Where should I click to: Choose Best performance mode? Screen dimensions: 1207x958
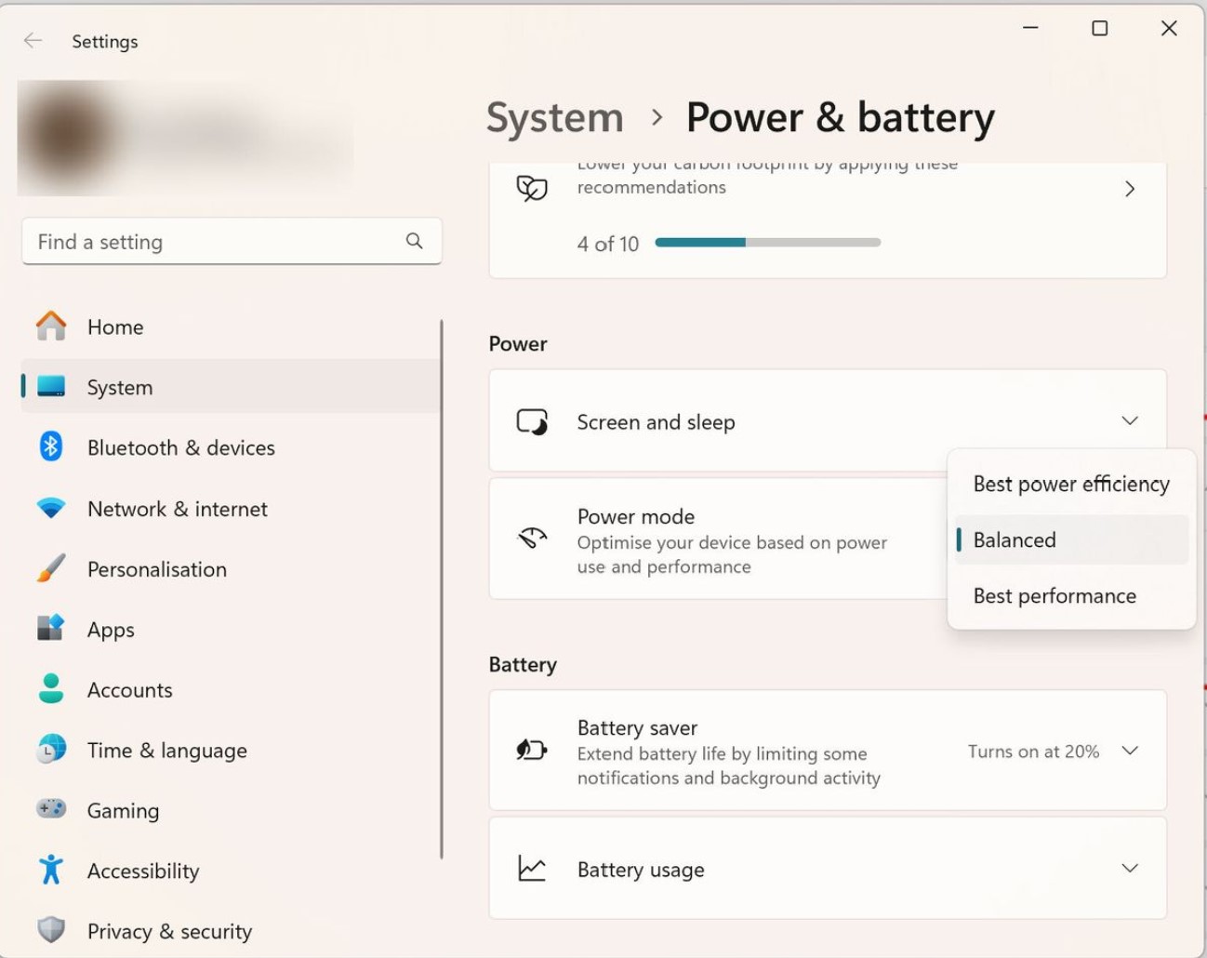click(x=1054, y=595)
